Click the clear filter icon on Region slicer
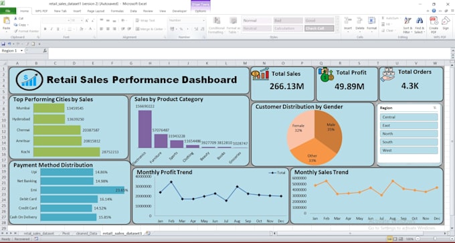Screen dimensions: 455x243 click(434, 108)
